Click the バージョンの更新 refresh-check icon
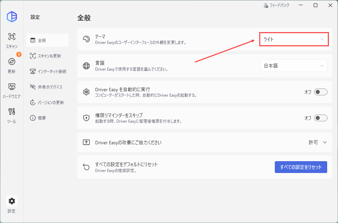Viewport: 338px width, 223px height. [x=33, y=102]
